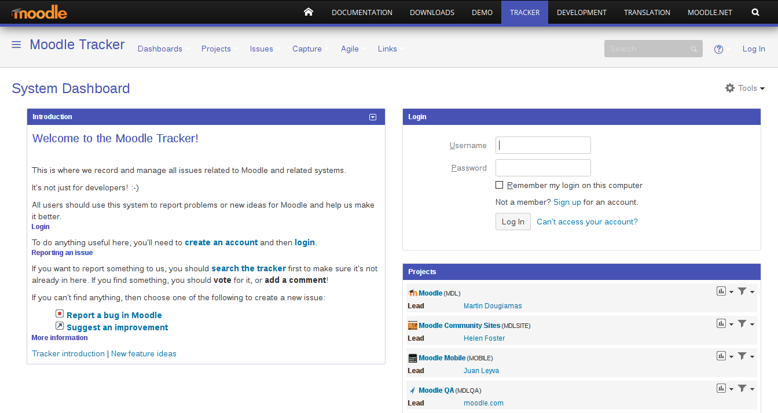Open filter icon for Moodle Community Sites
This screenshot has height=413, width=778.
[x=742, y=324]
